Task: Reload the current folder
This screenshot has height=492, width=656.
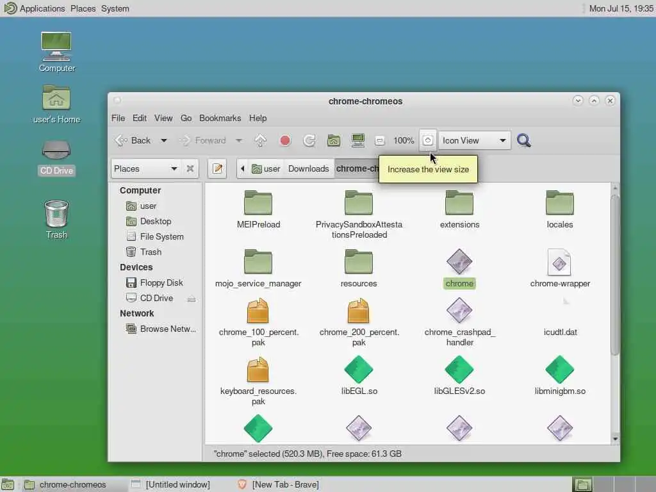Action: pyautogui.click(x=309, y=140)
